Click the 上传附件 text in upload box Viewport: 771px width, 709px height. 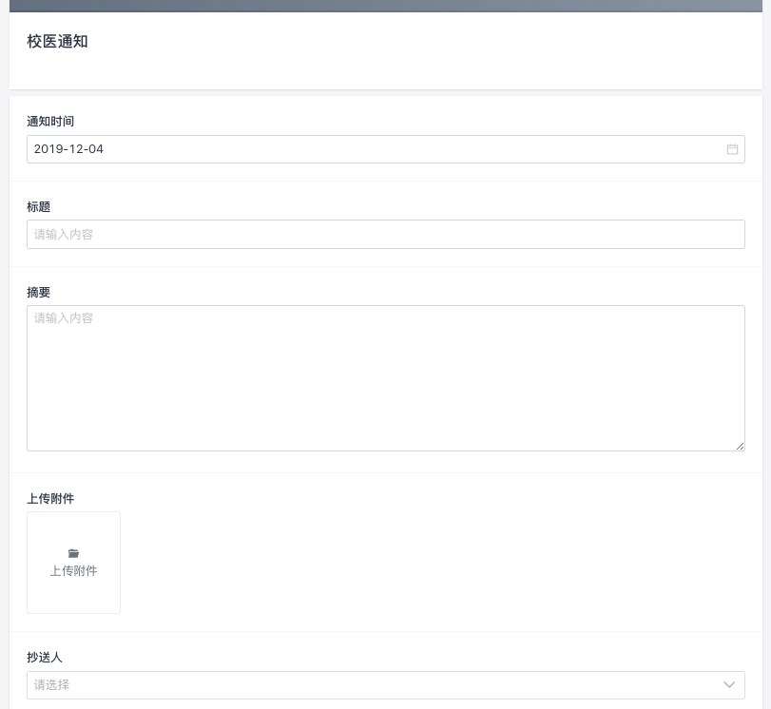73,571
